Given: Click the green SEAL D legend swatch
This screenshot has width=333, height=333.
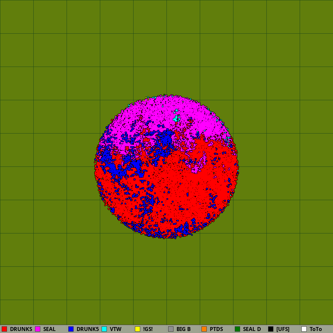Looking at the screenshot, I should pyautogui.click(x=237, y=329).
